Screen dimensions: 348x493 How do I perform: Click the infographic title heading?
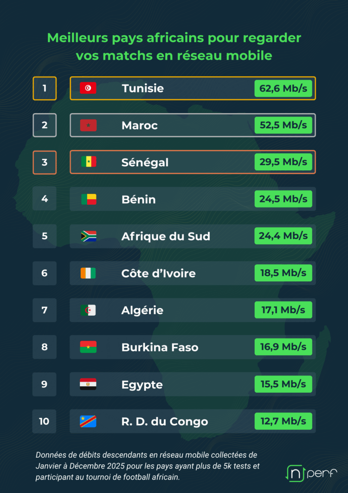(174, 46)
